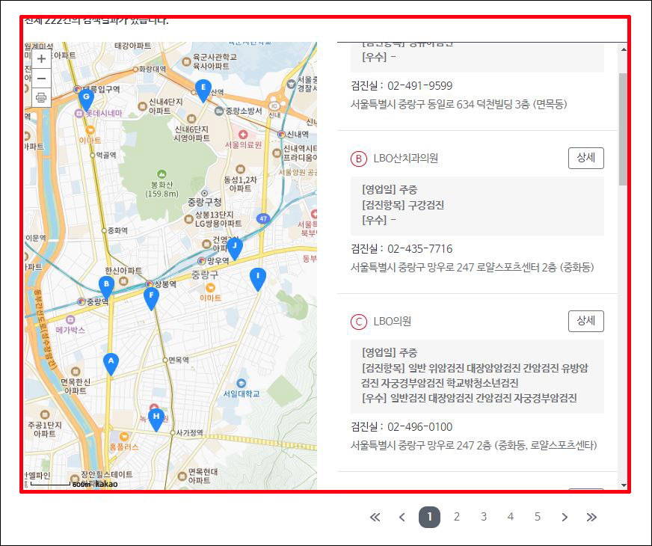Screen dimensions: 652x546
Task: Click phone number 02-491-9599
Action: click(420, 86)
